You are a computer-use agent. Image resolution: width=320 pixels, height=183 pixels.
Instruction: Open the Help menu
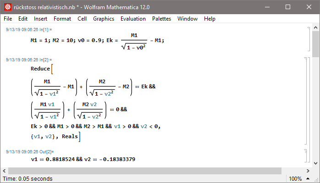point(210,19)
